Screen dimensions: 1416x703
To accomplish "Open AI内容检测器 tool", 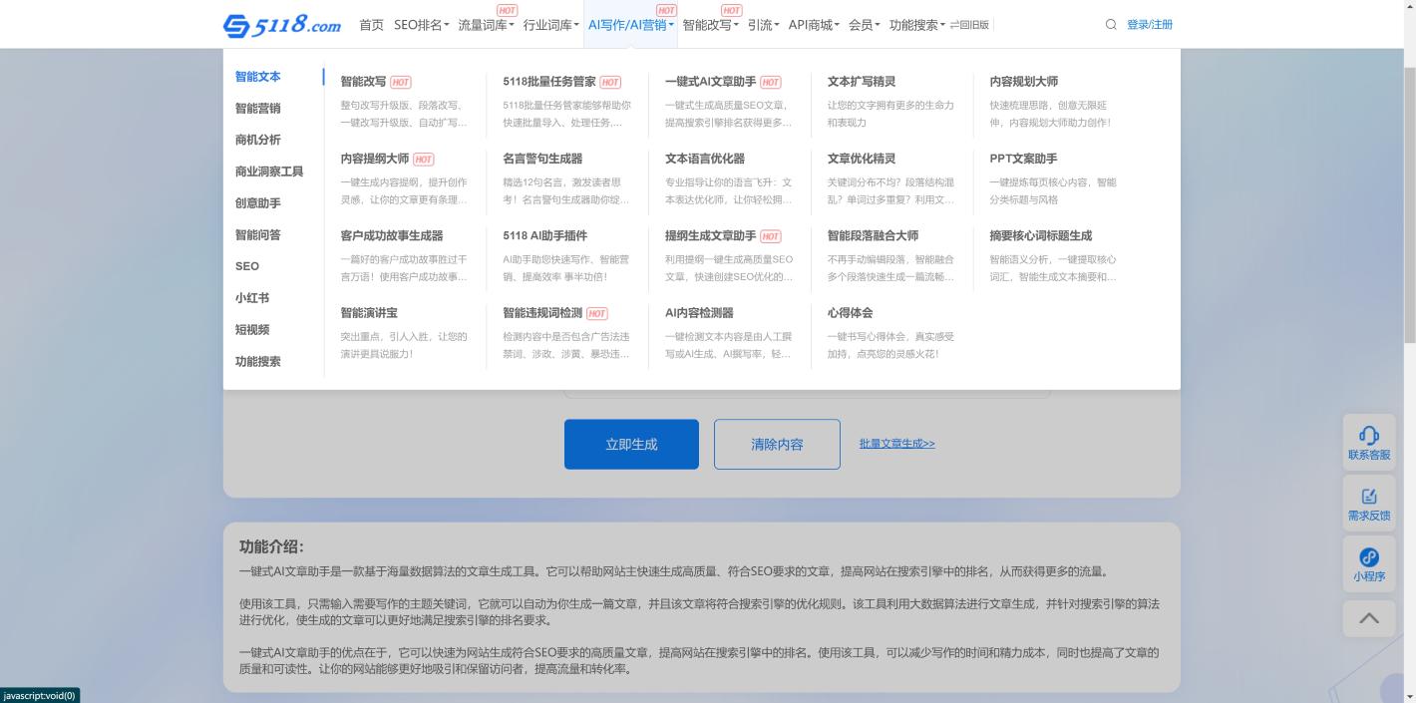I will [x=699, y=313].
